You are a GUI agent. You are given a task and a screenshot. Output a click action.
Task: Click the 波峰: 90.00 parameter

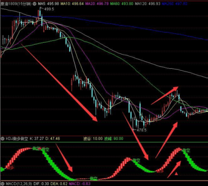click(114, 139)
